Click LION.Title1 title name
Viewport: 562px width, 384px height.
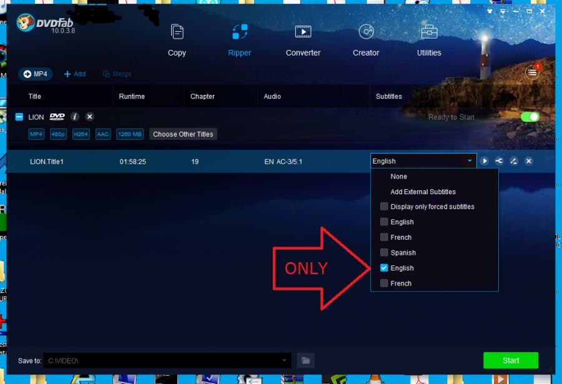[x=47, y=162]
